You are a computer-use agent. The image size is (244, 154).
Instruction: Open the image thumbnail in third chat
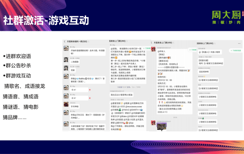coord(162,127)
